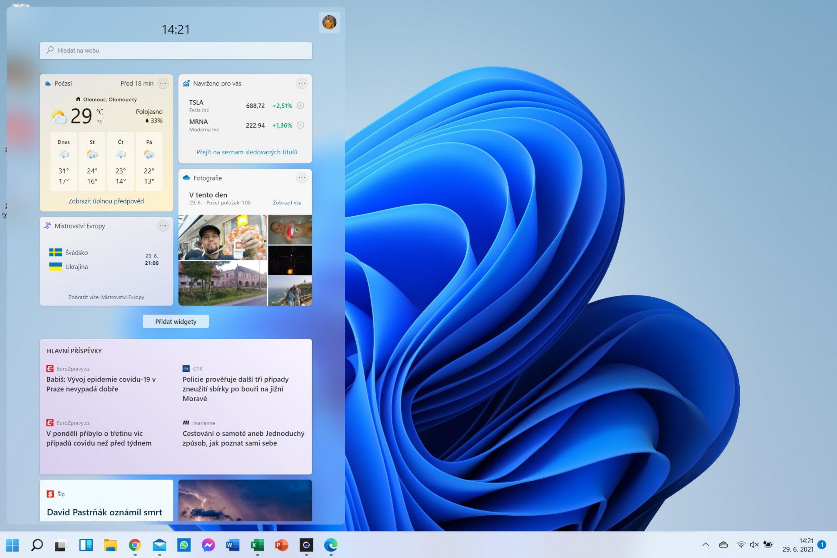Launch Google Chrome from taskbar
The image size is (837, 558).
click(135, 545)
